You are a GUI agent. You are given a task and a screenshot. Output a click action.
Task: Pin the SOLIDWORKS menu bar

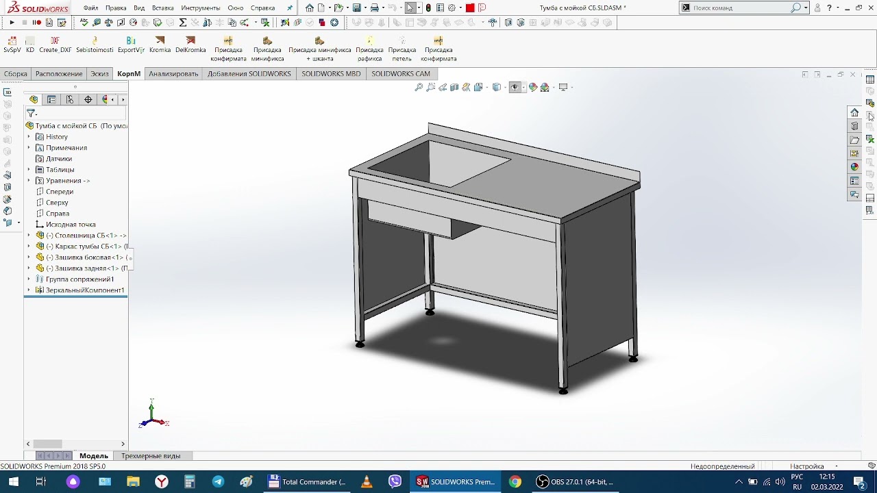click(x=290, y=8)
